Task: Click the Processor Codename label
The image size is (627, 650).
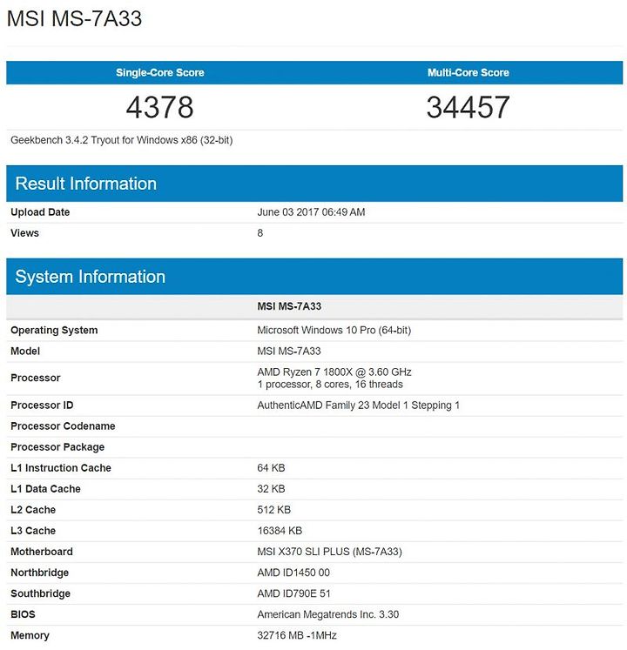Action: 63,426
